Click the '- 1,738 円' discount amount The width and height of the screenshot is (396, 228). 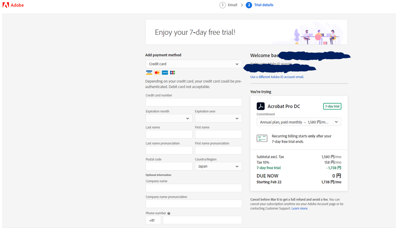click(334, 168)
